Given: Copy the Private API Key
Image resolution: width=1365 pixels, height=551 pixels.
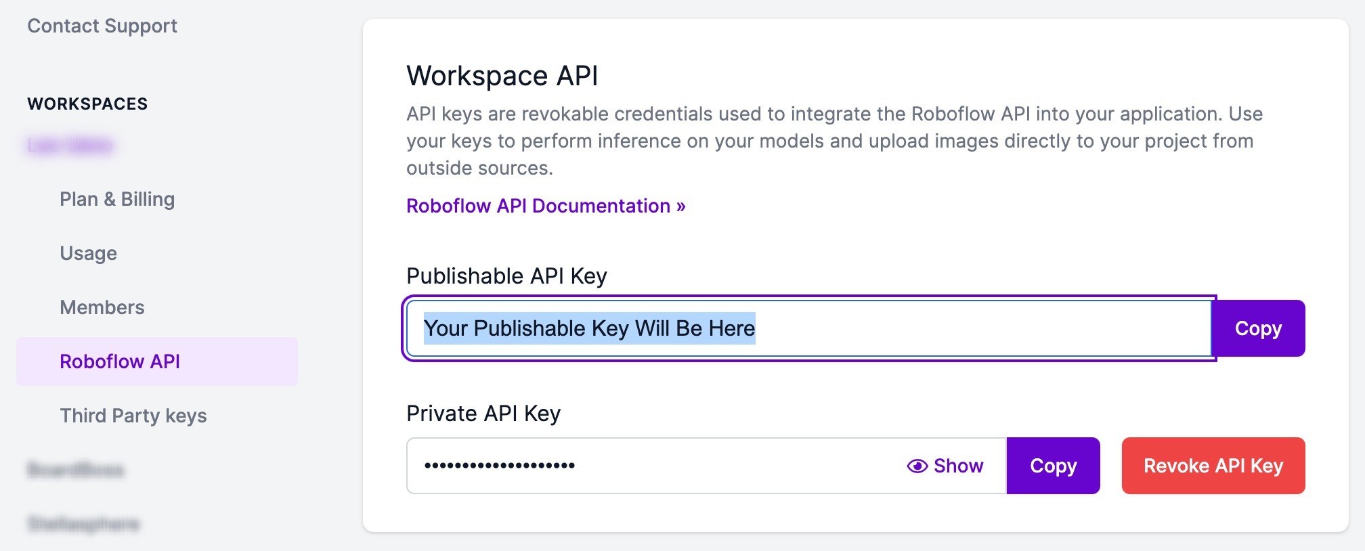Looking at the screenshot, I should point(1053,466).
